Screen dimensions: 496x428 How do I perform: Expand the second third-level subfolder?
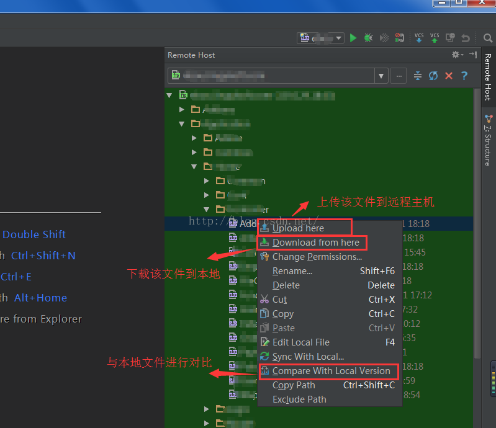[194, 153]
